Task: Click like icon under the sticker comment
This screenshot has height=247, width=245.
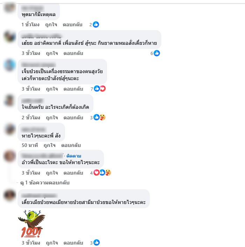Action: (96, 242)
